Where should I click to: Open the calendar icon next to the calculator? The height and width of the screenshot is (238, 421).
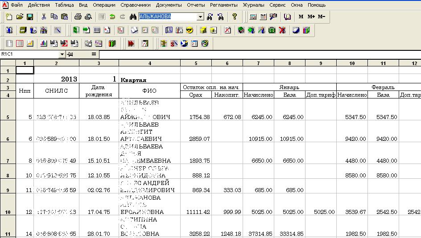click(x=263, y=16)
